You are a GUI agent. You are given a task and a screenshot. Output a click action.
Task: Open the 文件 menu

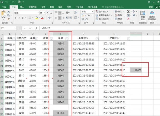click(4, 7)
